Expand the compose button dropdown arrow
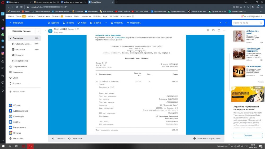 pos(38,31)
